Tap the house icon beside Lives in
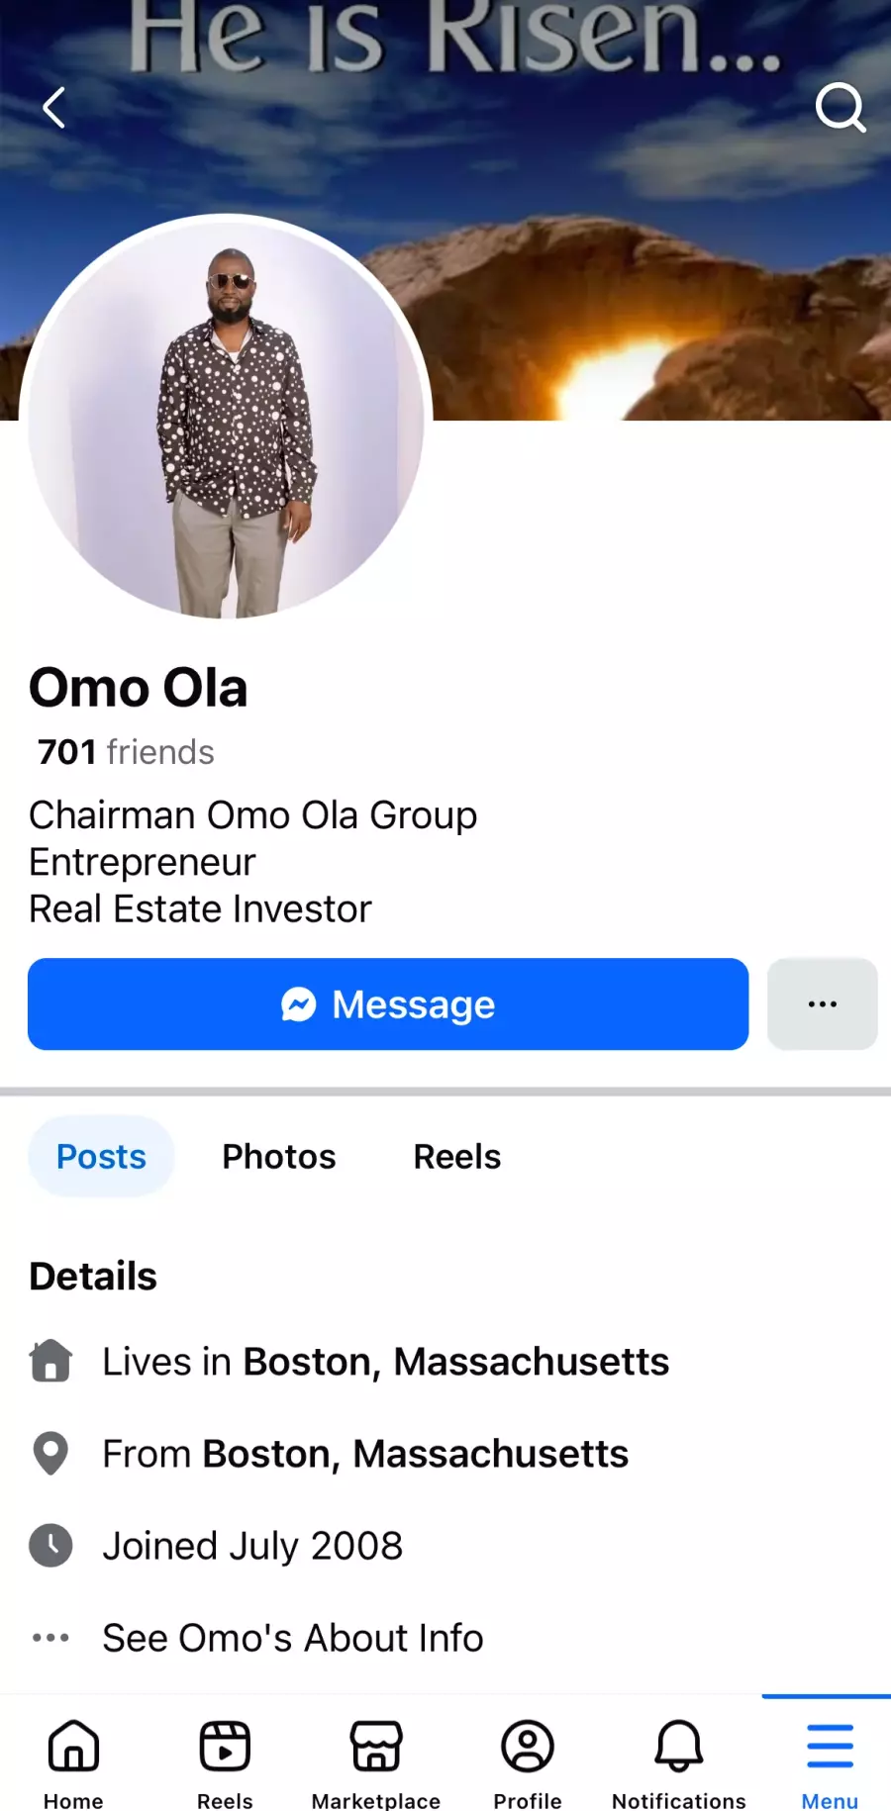Screen dimensions: 891x1811 point(50,1362)
